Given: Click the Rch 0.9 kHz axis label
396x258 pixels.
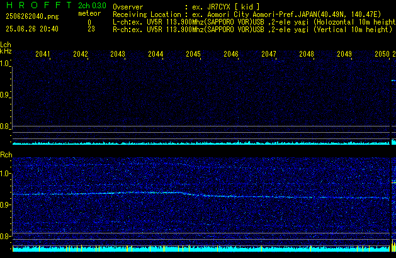Looking at the screenshot, I should click(x=4, y=205).
